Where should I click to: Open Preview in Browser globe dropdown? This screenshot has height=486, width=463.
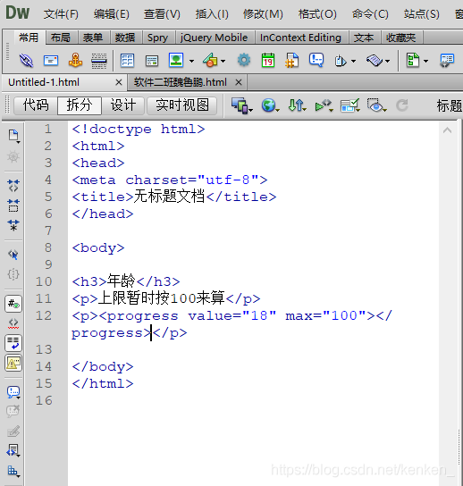point(270,105)
